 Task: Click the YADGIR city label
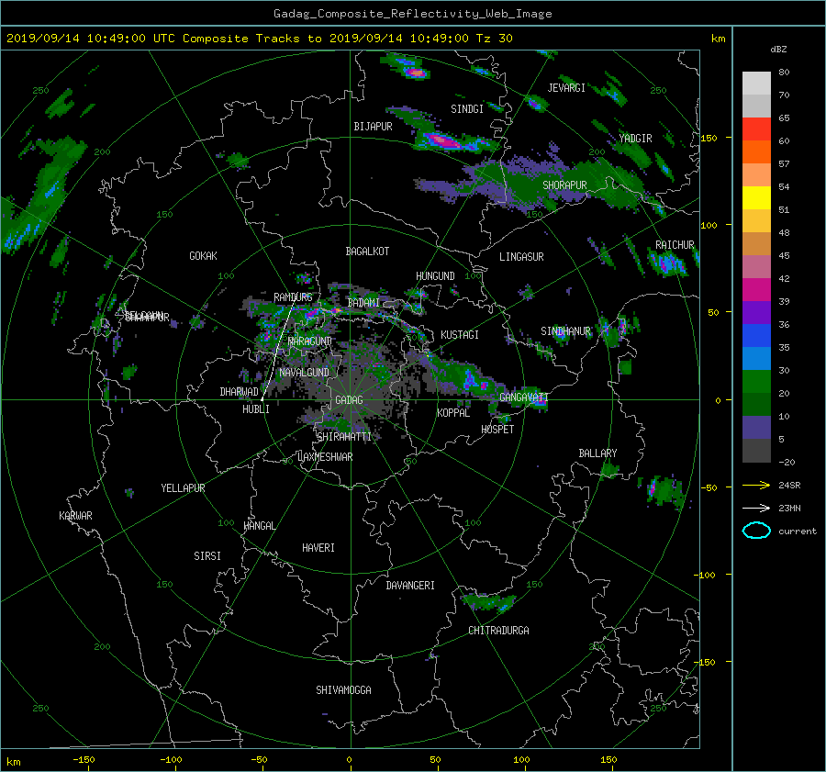pos(635,139)
